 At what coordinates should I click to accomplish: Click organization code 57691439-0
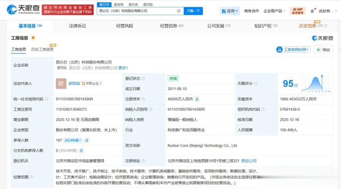click(x=290, y=109)
